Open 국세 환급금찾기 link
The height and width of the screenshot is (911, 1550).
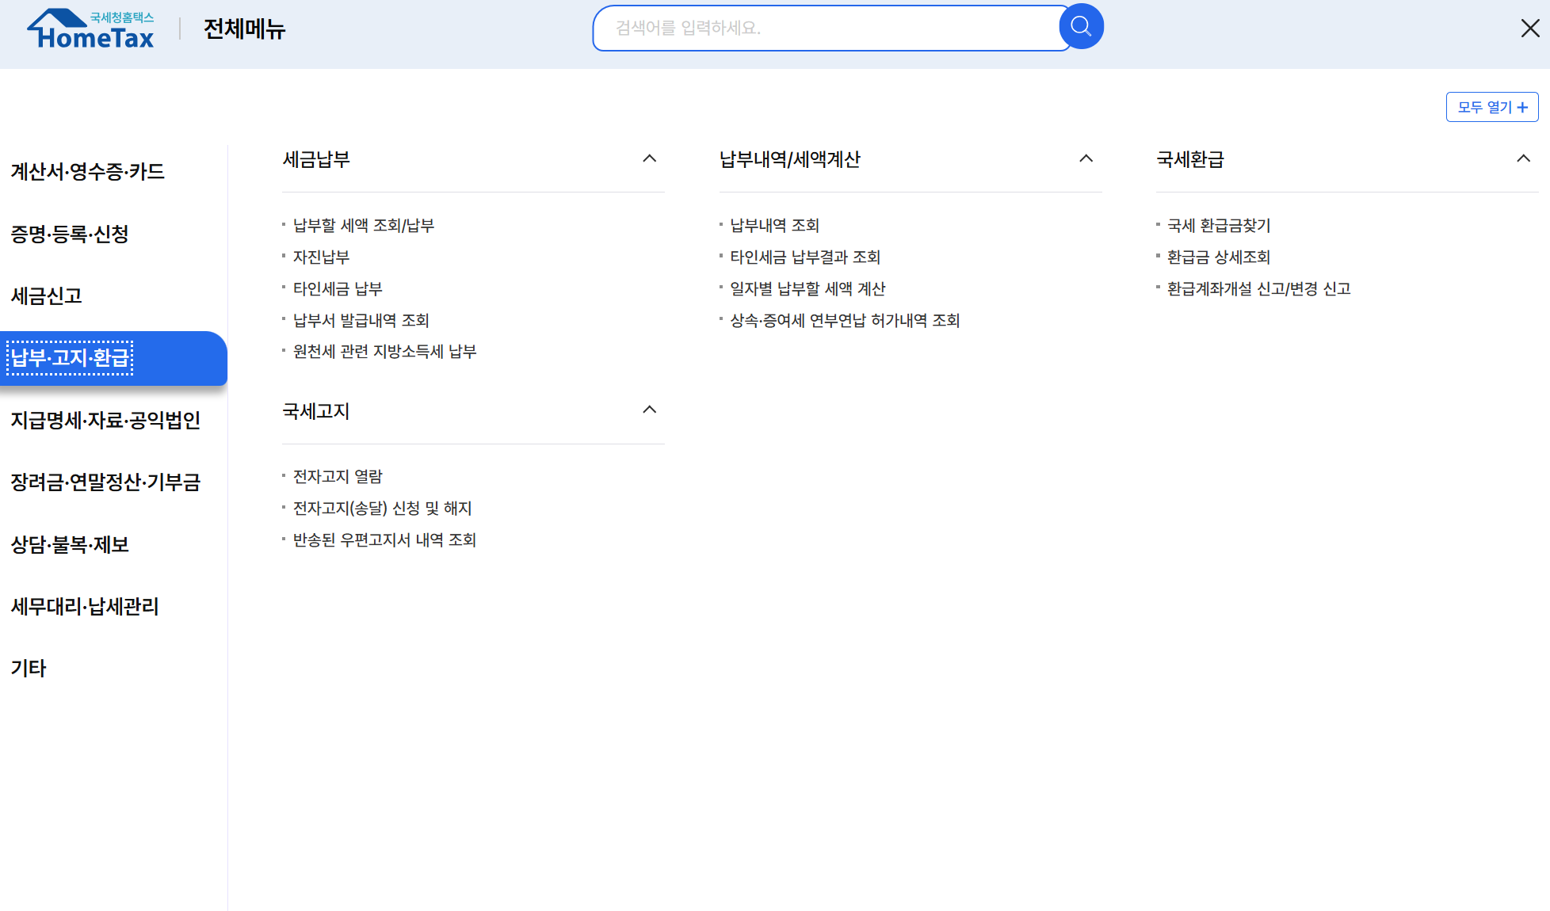pos(1218,226)
